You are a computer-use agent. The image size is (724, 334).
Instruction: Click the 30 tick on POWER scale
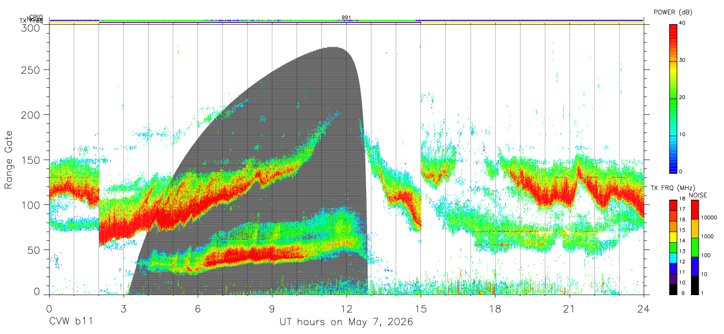click(682, 60)
